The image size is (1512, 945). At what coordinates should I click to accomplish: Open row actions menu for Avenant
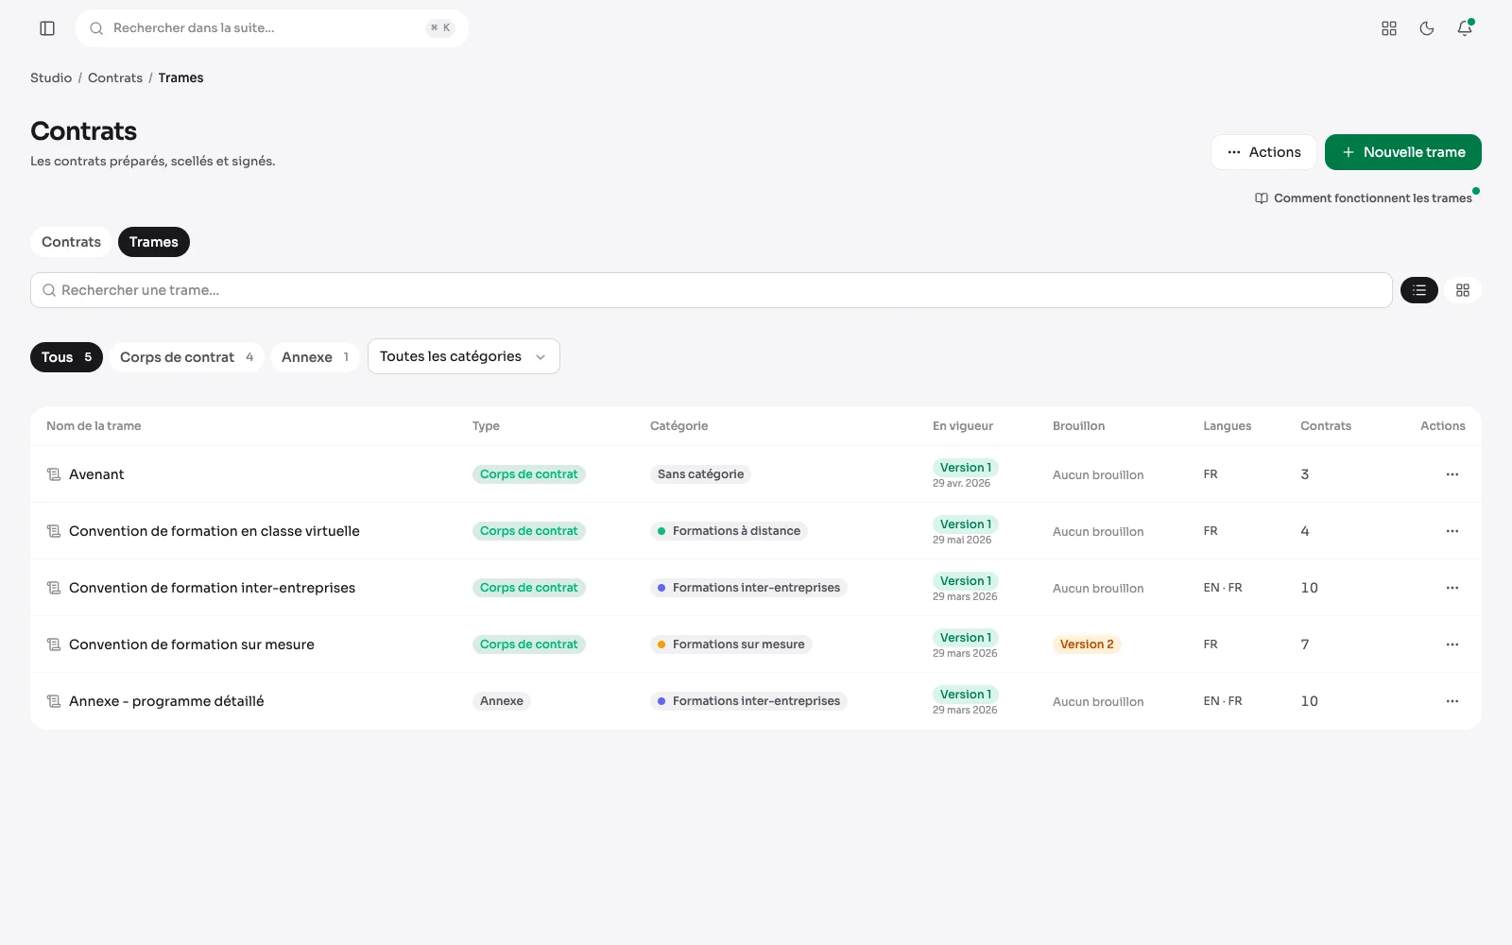(x=1452, y=474)
